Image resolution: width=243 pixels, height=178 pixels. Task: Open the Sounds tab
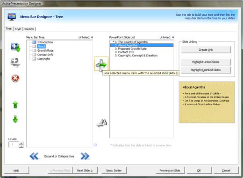[x=29, y=29]
